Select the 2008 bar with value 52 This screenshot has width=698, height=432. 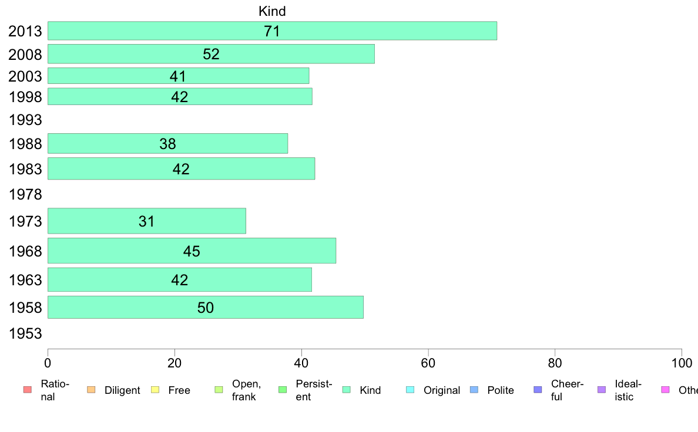click(x=211, y=54)
